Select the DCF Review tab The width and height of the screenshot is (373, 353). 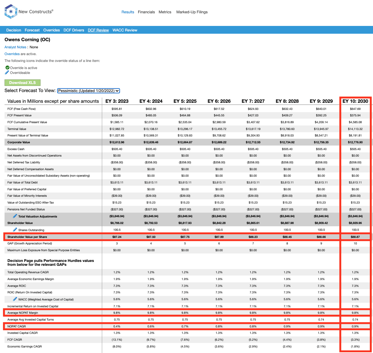[98, 30]
